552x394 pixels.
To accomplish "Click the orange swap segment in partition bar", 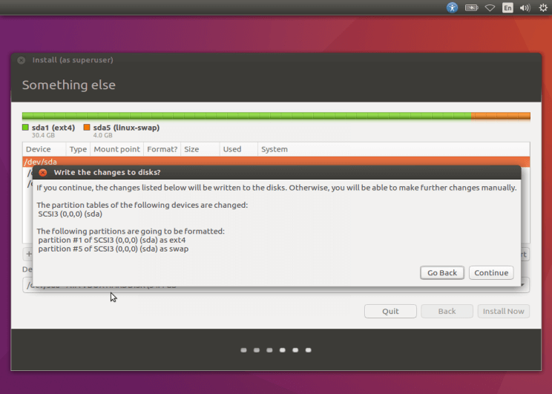I will pos(501,116).
